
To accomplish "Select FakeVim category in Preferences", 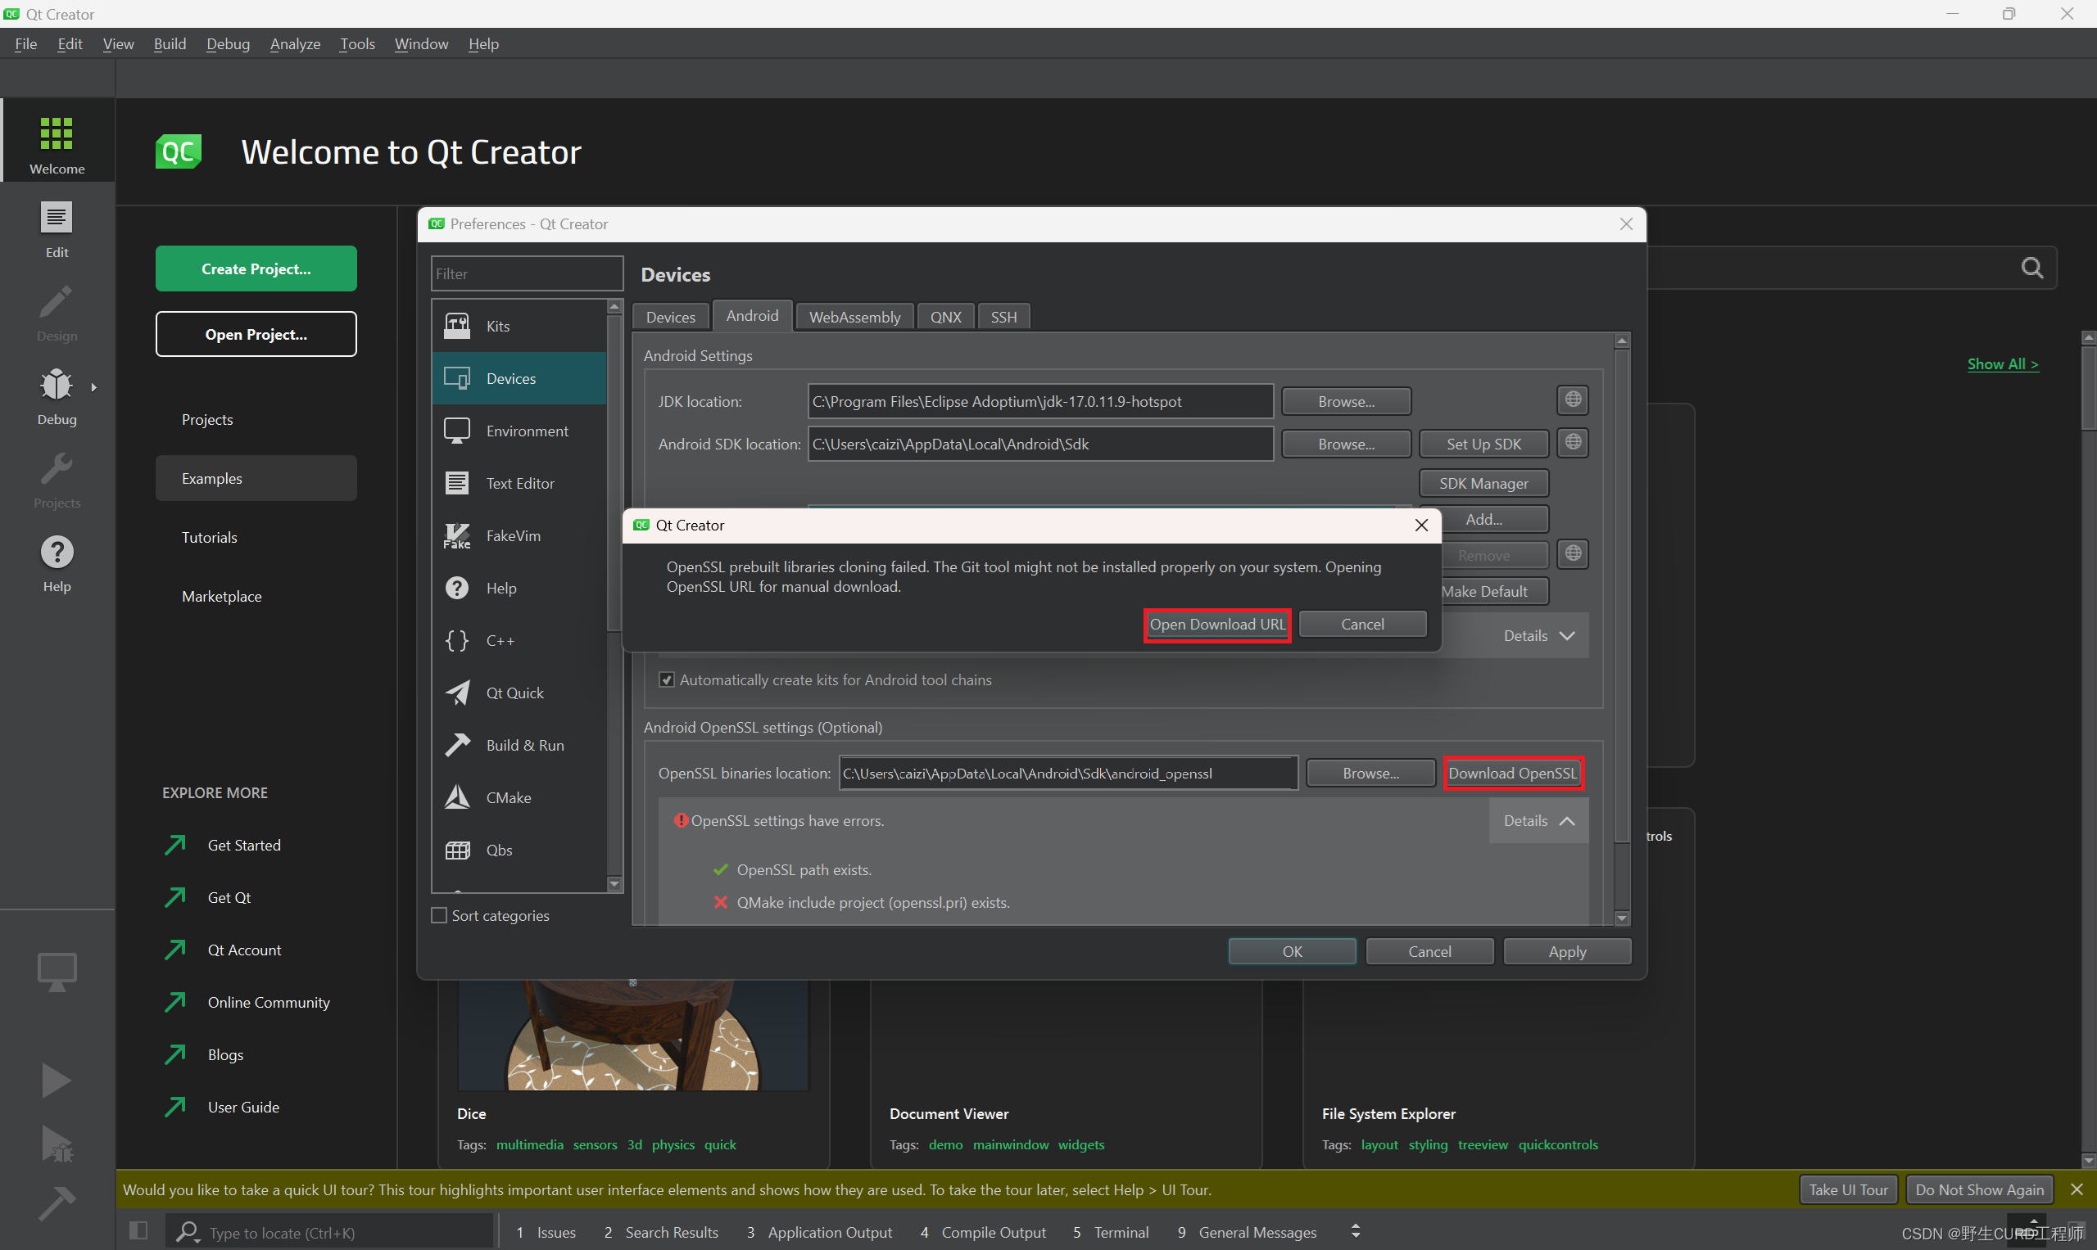I will click(x=519, y=535).
